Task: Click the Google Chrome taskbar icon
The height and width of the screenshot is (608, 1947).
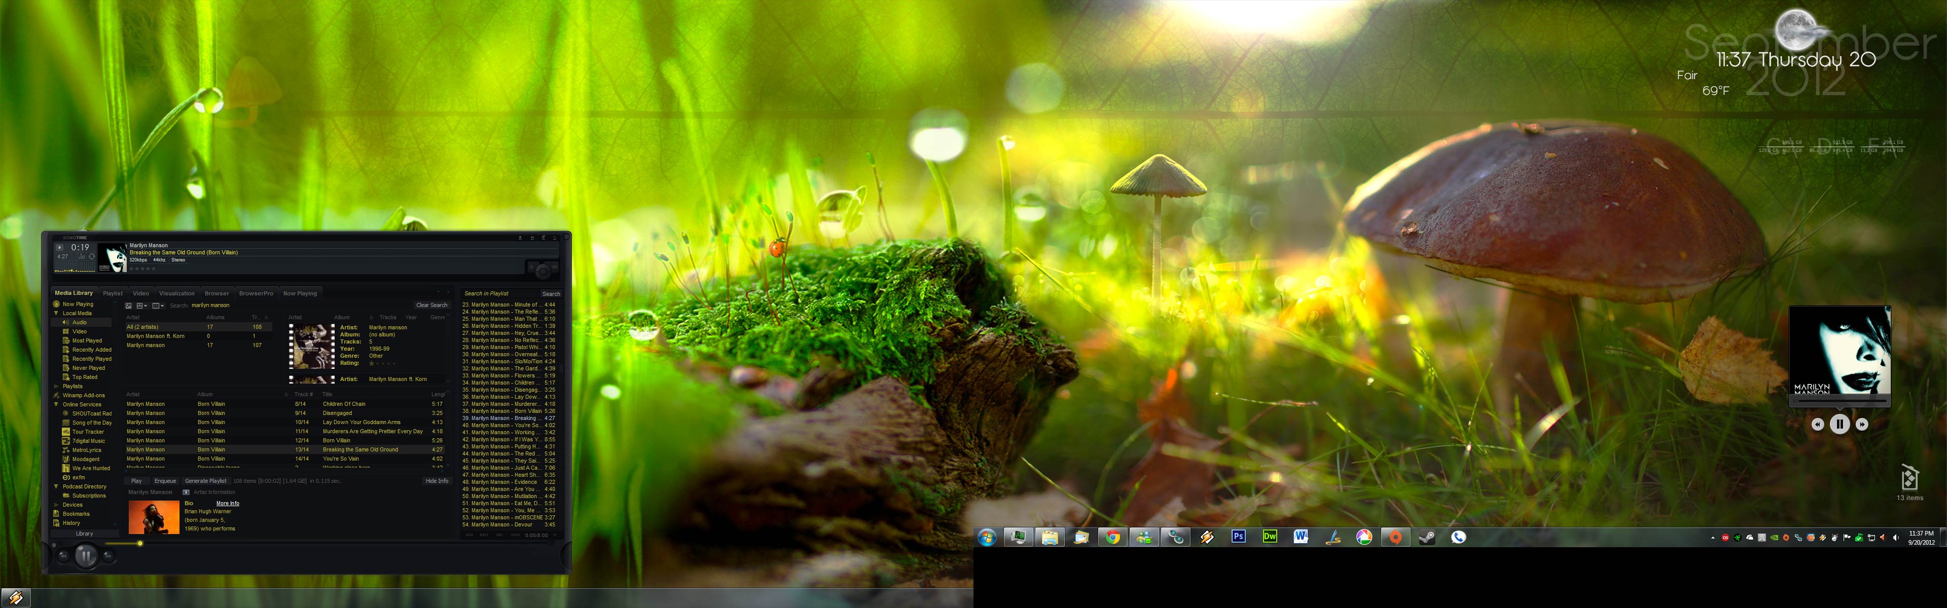Action: point(1112,537)
